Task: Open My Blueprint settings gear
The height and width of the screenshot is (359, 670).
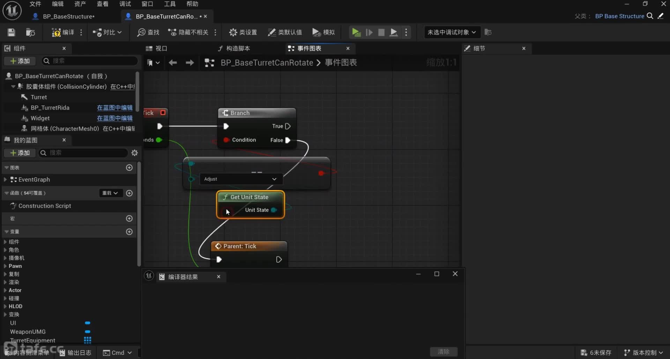Action: 134,153
